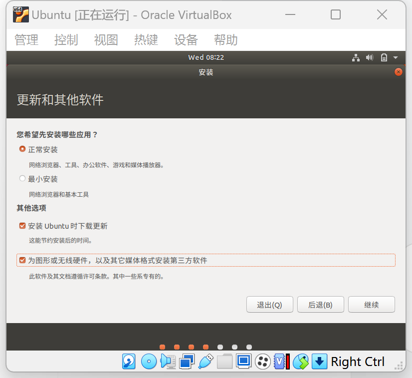Open the 视图 menu
The width and height of the screenshot is (412, 378).
(x=106, y=40)
